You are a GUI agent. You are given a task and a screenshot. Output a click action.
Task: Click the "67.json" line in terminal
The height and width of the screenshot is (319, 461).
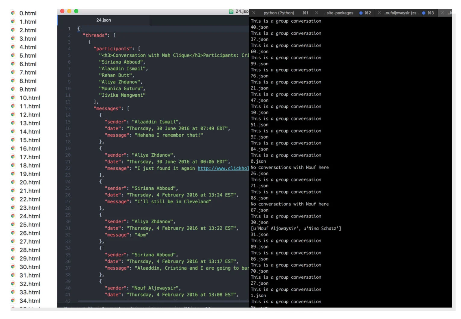tap(259, 210)
